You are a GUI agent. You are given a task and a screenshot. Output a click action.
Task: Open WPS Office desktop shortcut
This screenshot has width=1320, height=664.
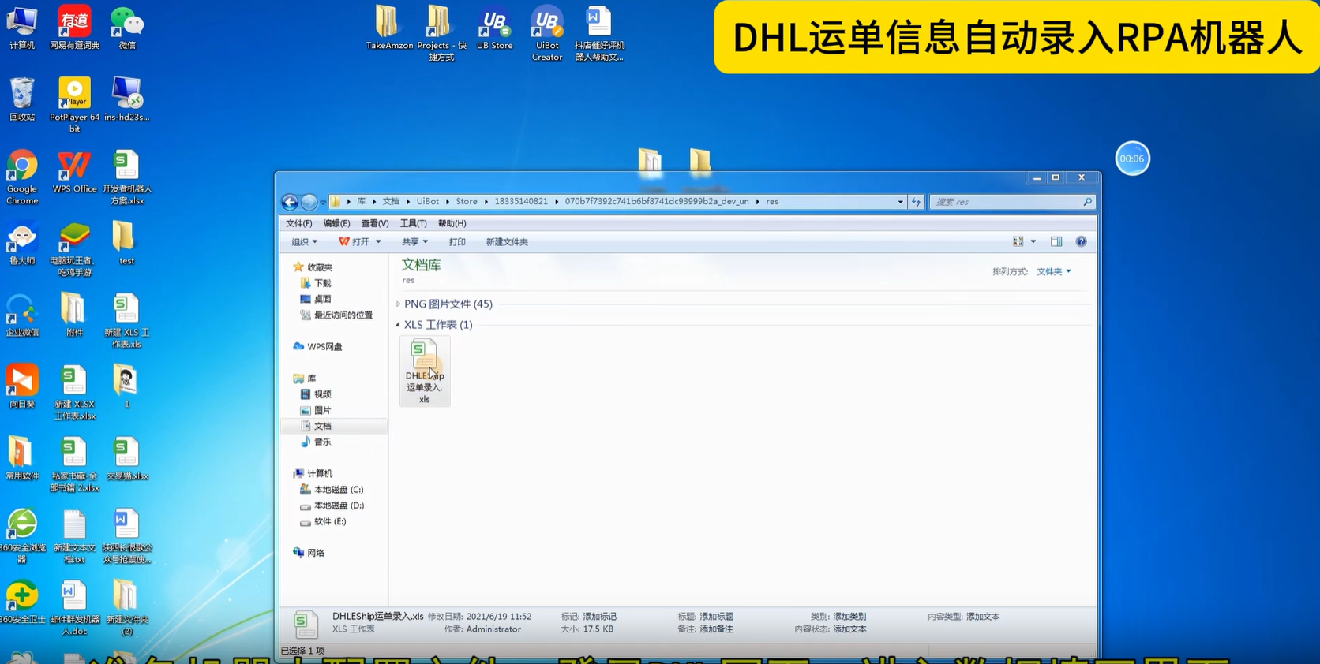point(74,172)
